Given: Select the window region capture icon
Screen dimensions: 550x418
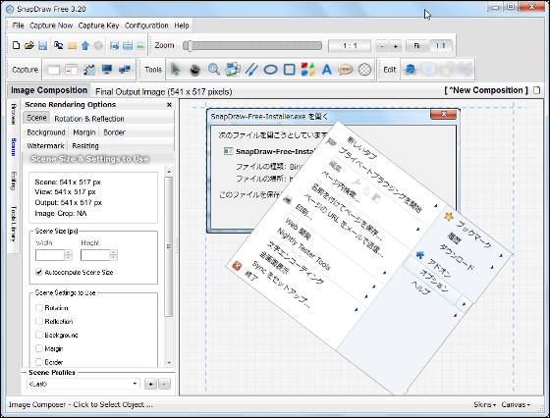Looking at the screenshot, I should pyautogui.click(x=71, y=70).
